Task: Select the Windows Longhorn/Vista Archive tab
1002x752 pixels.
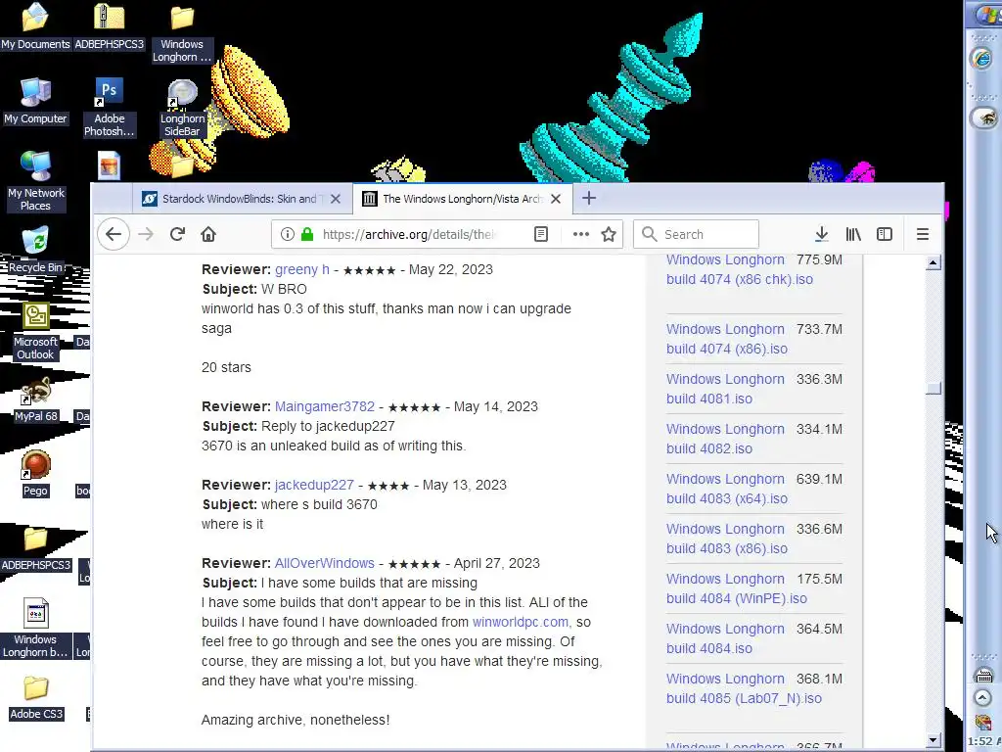Action: [462, 199]
